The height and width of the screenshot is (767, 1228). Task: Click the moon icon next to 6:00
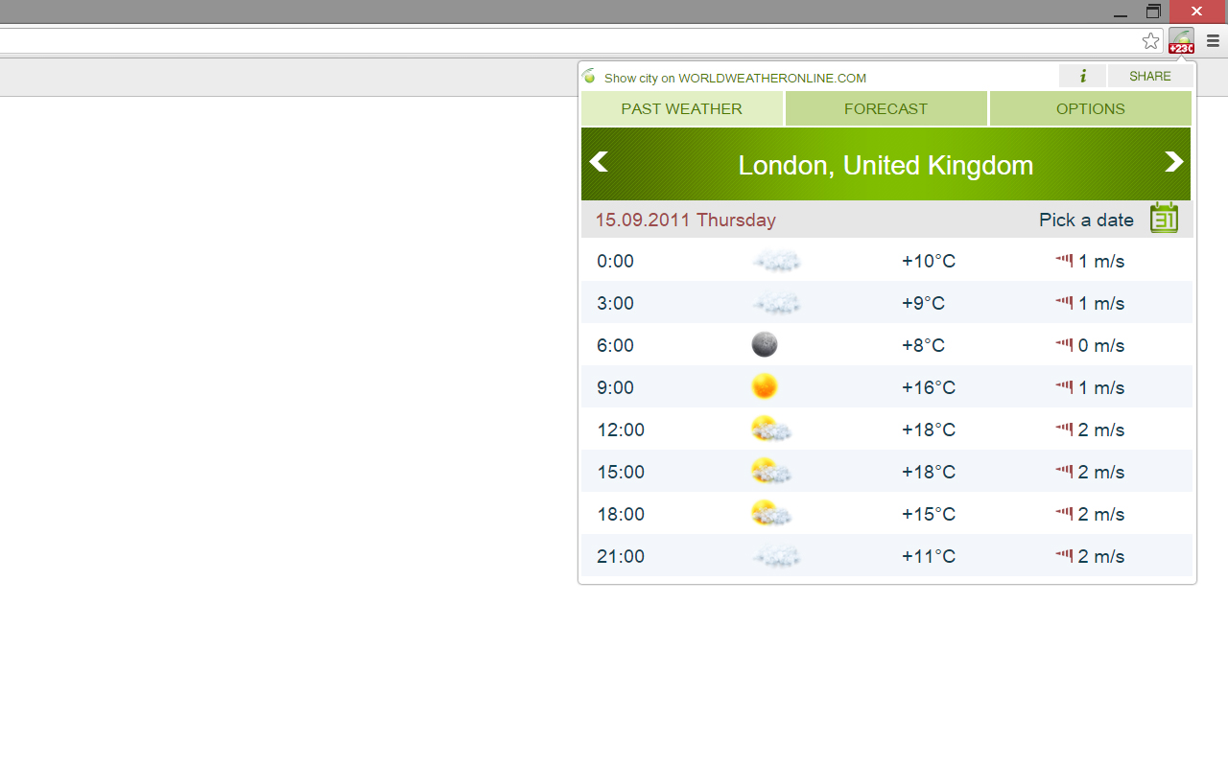tap(764, 344)
